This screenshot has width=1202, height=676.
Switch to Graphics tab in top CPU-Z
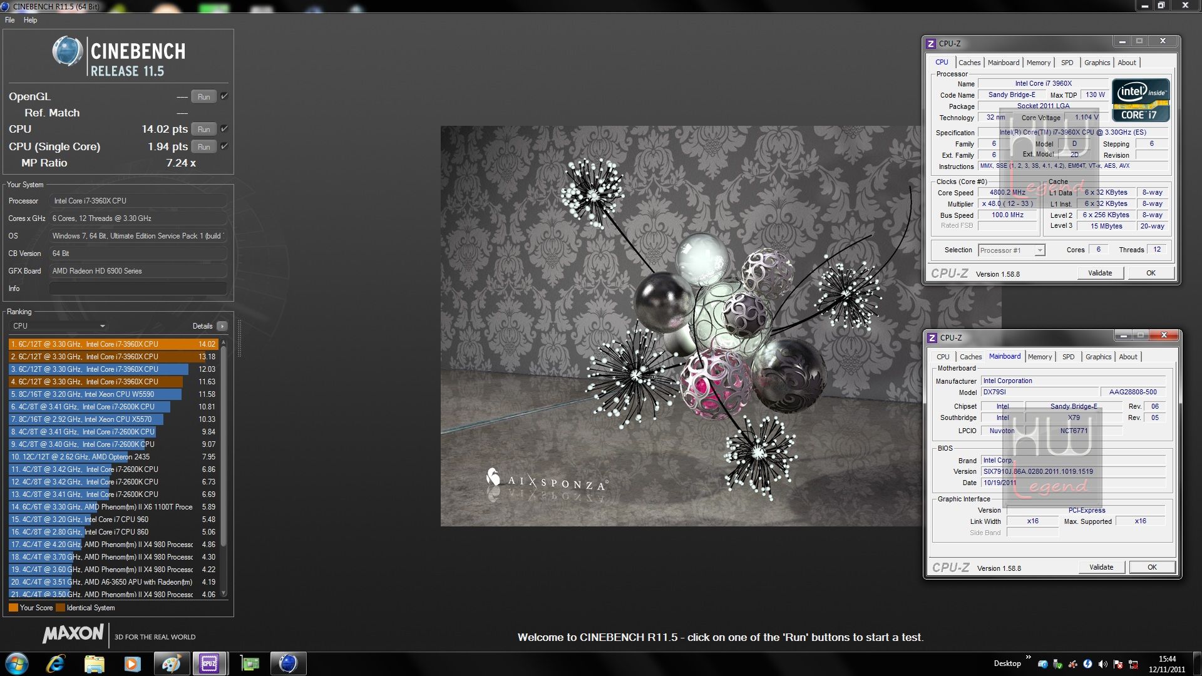click(1097, 63)
